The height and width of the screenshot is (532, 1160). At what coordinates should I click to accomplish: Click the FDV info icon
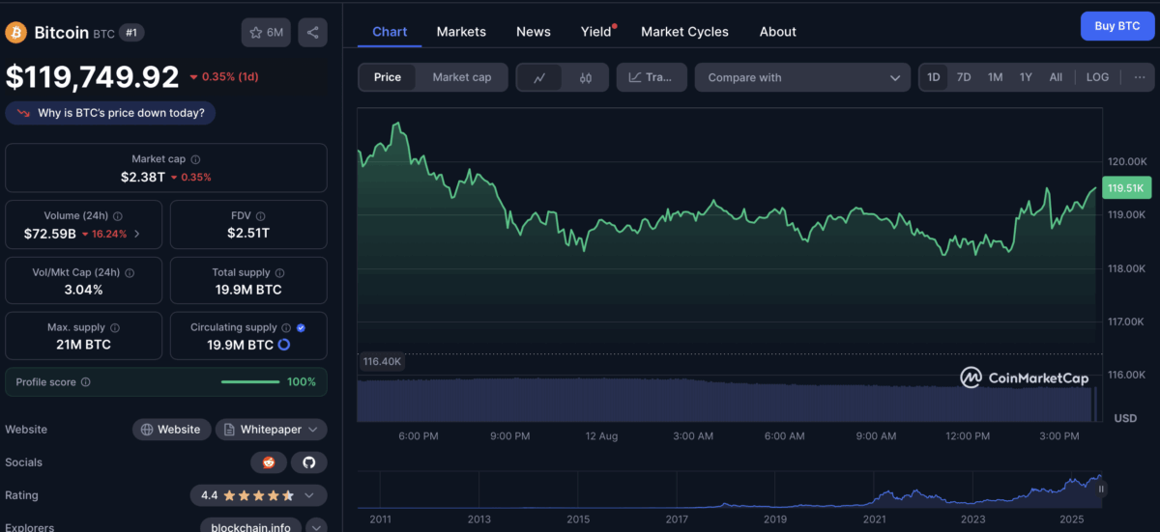click(261, 216)
